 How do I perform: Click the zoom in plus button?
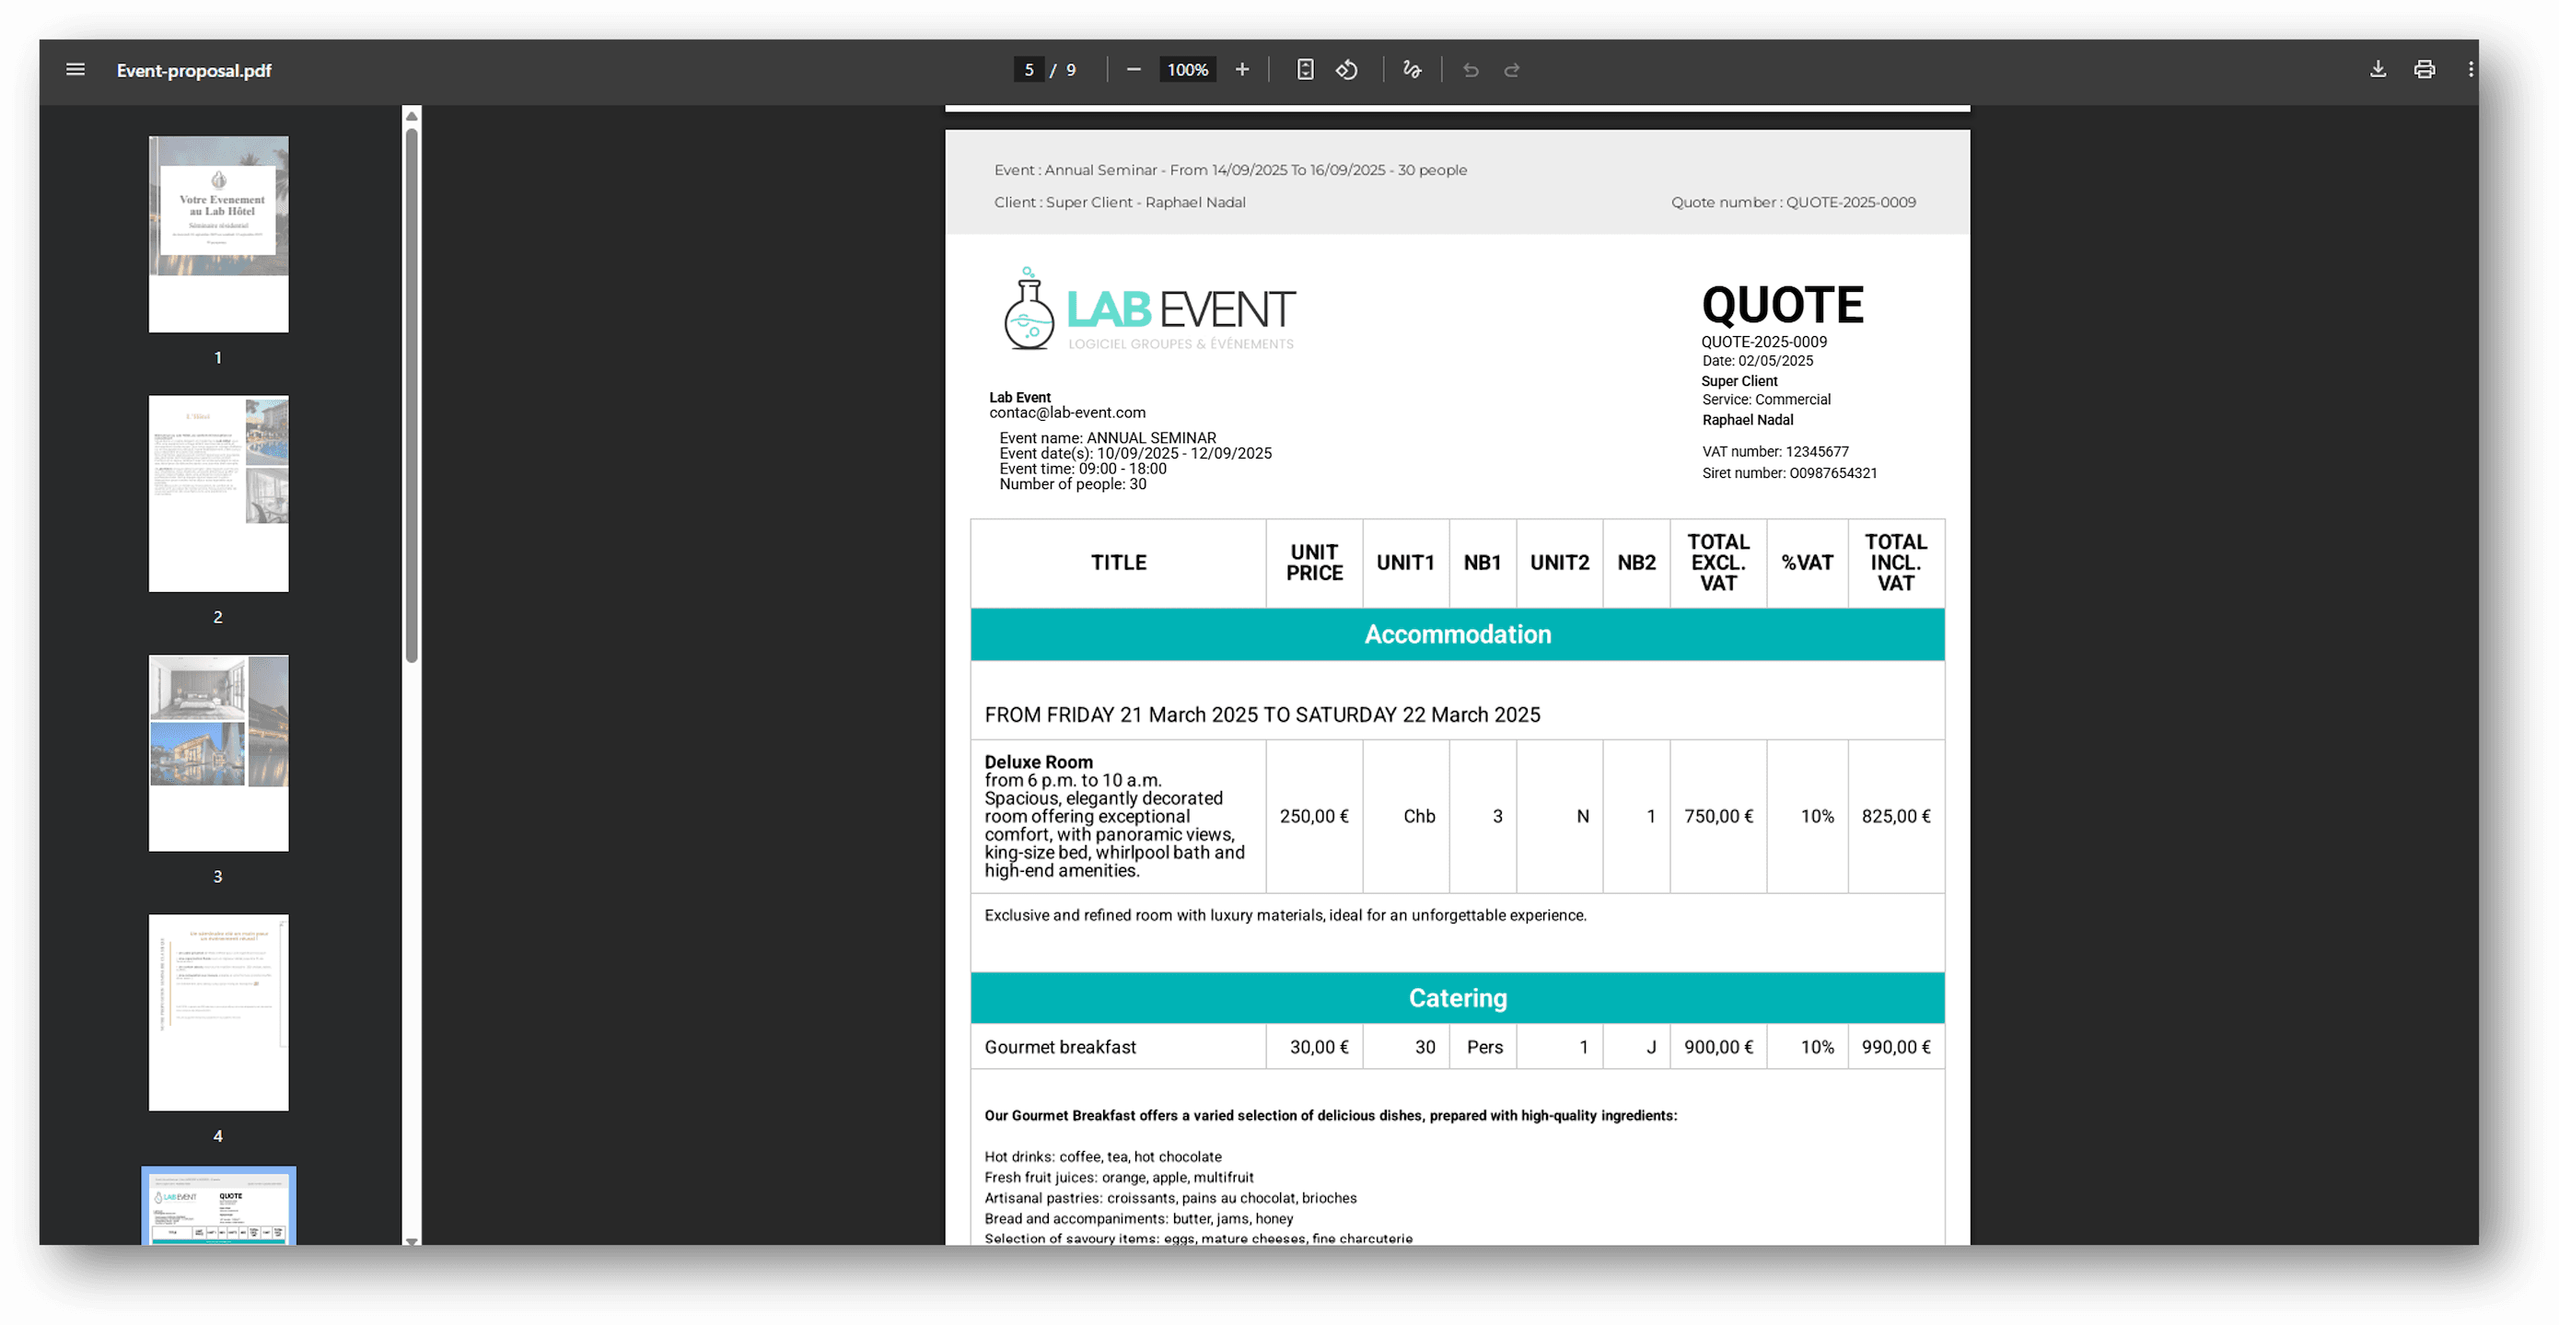(x=1242, y=70)
